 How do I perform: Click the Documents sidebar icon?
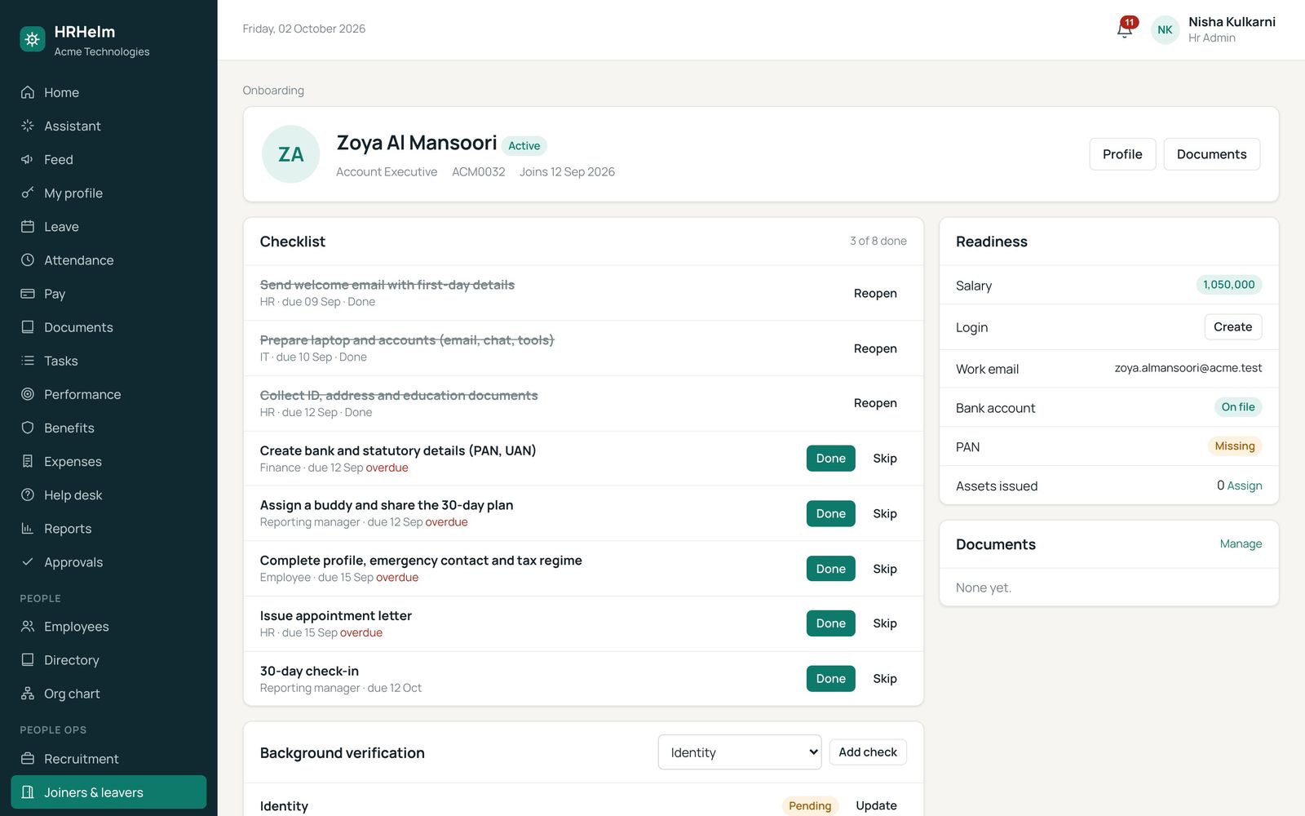28,326
